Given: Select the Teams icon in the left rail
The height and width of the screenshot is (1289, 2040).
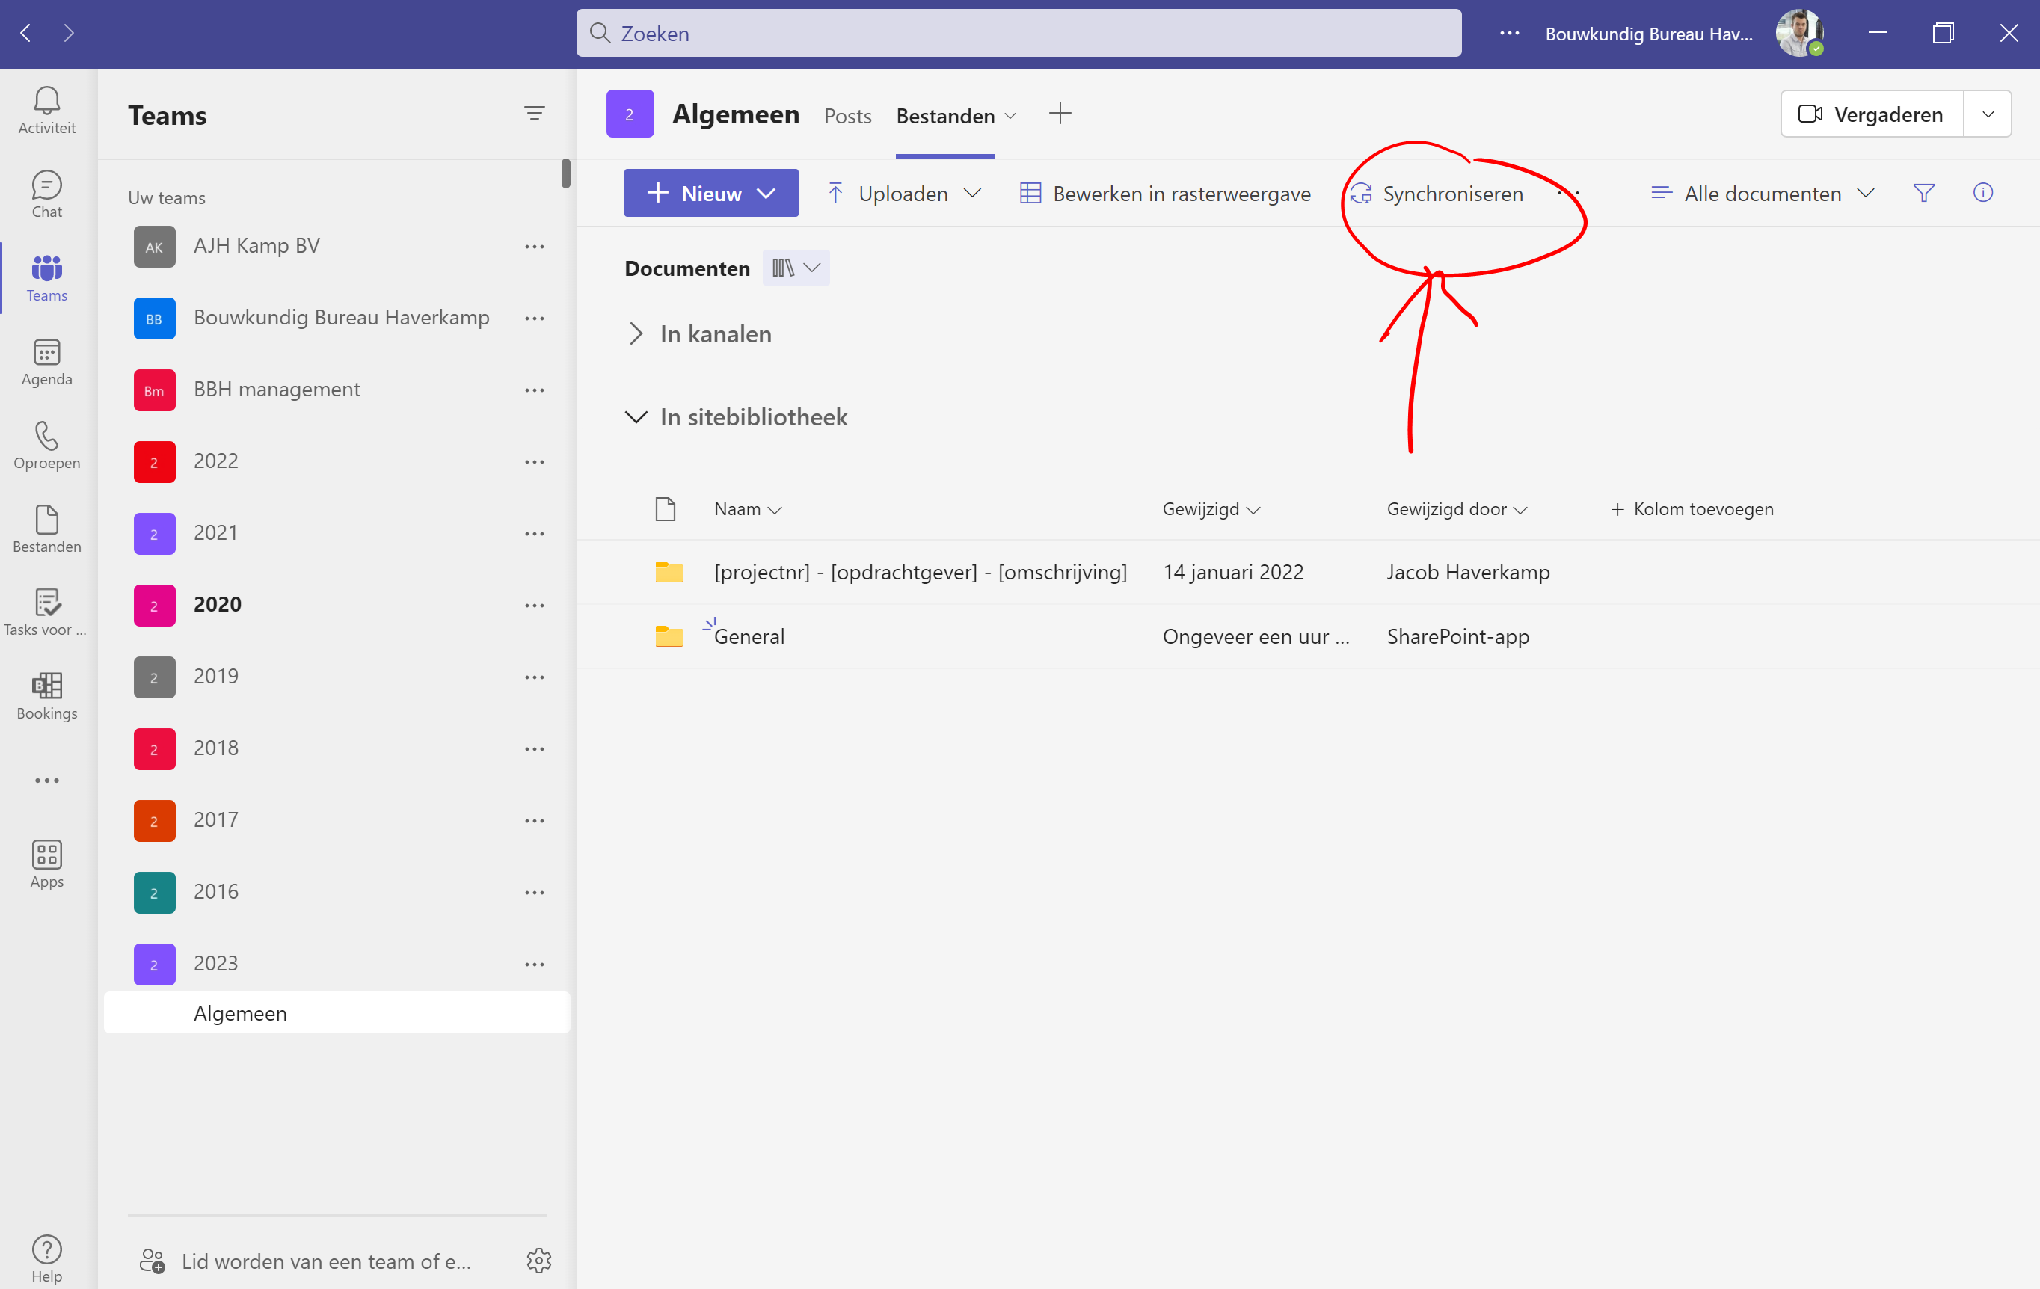Looking at the screenshot, I should 46,279.
